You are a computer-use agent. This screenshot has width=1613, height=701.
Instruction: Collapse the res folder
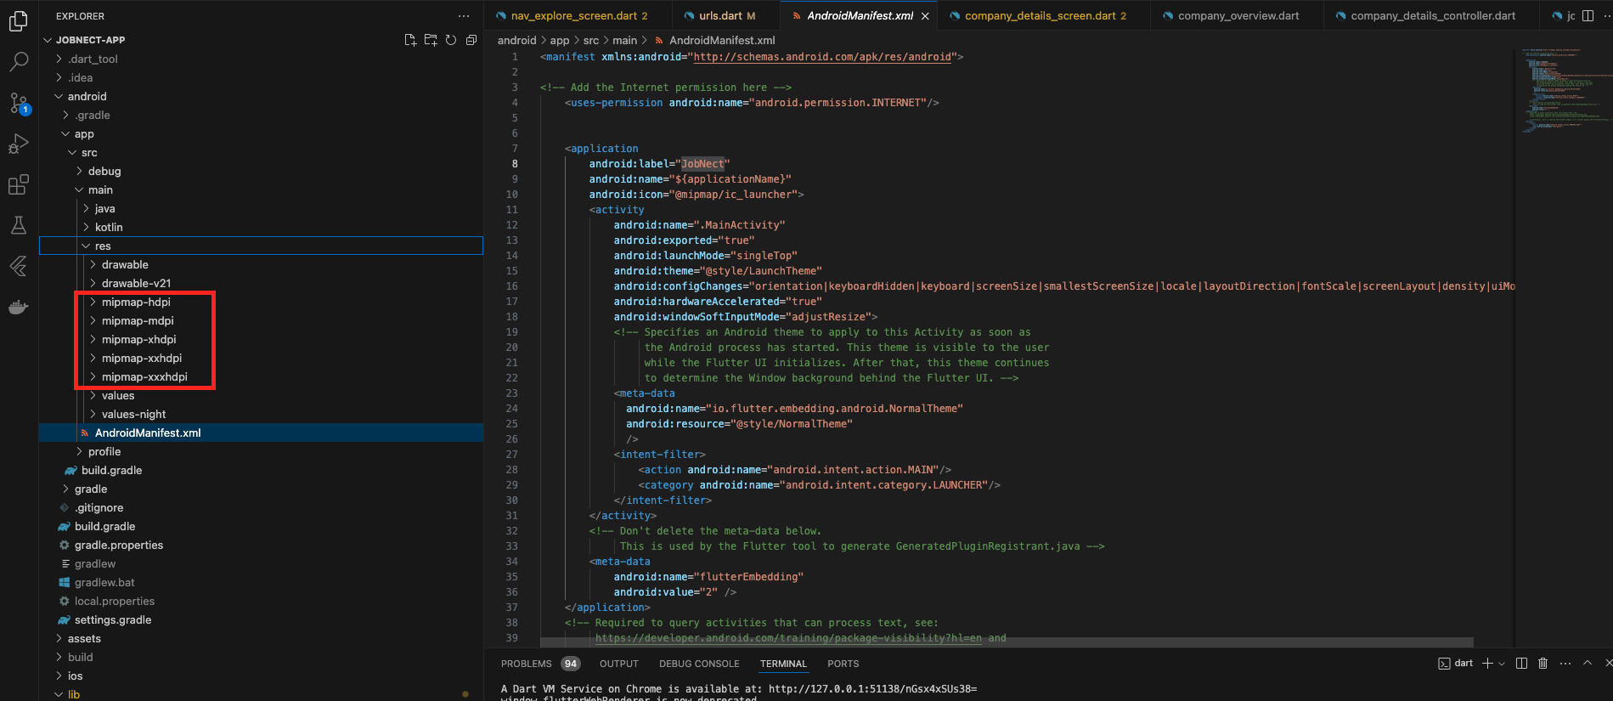pos(103,246)
